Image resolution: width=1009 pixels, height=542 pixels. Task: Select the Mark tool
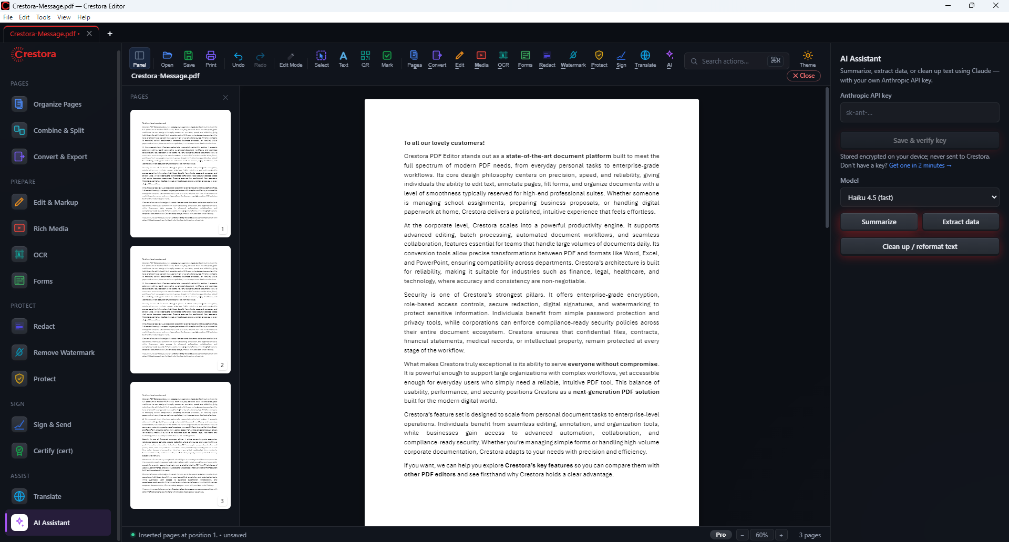pyautogui.click(x=387, y=59)
